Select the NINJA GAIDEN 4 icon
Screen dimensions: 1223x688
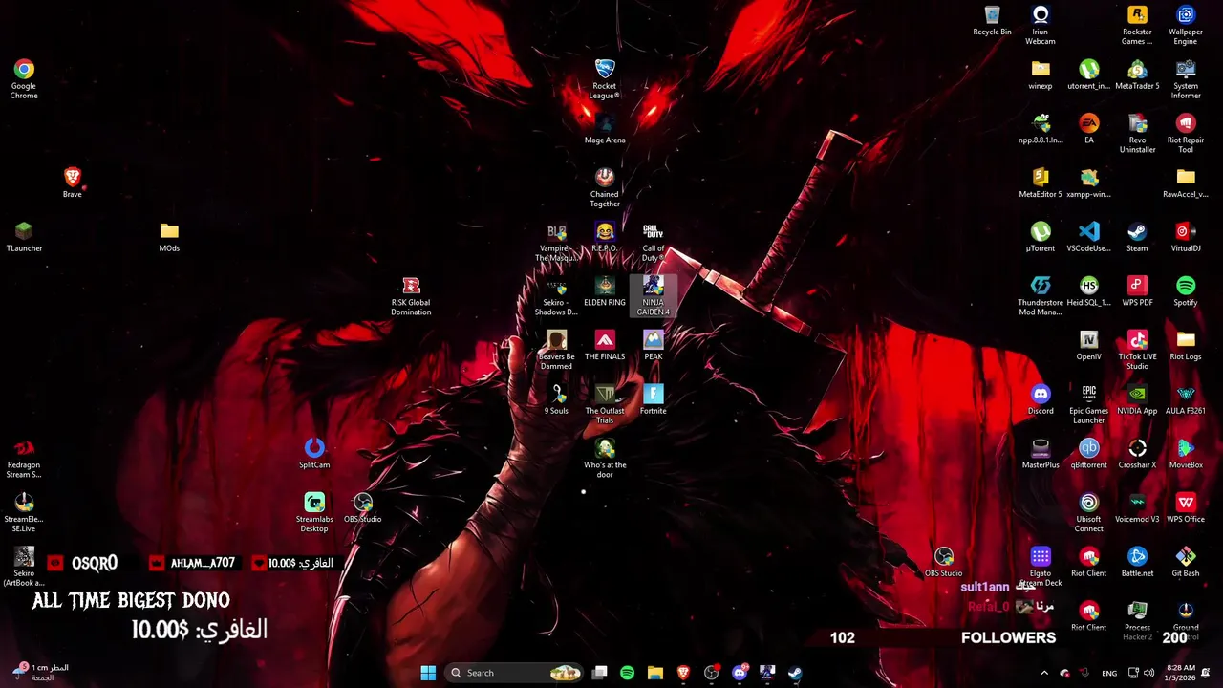[654, 295]
